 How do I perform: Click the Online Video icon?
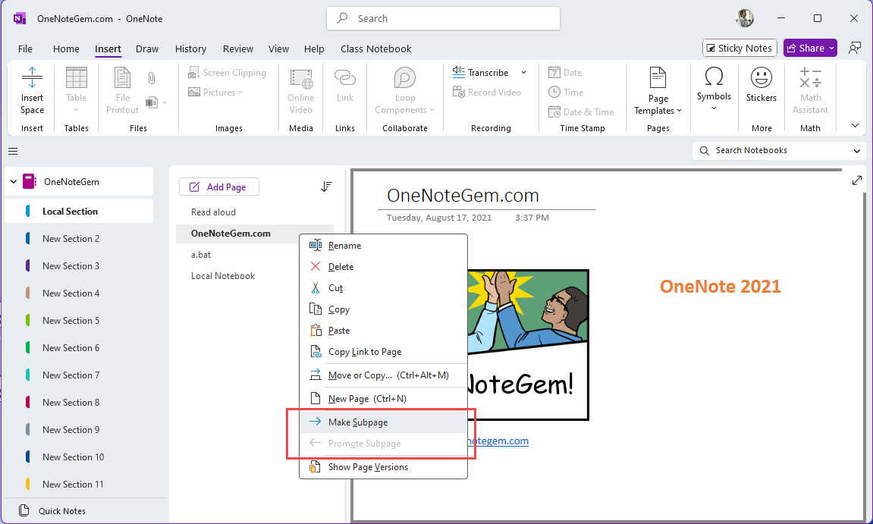301,79
